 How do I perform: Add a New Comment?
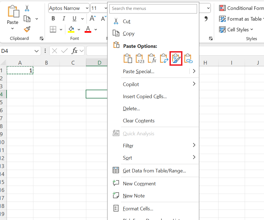153,183
